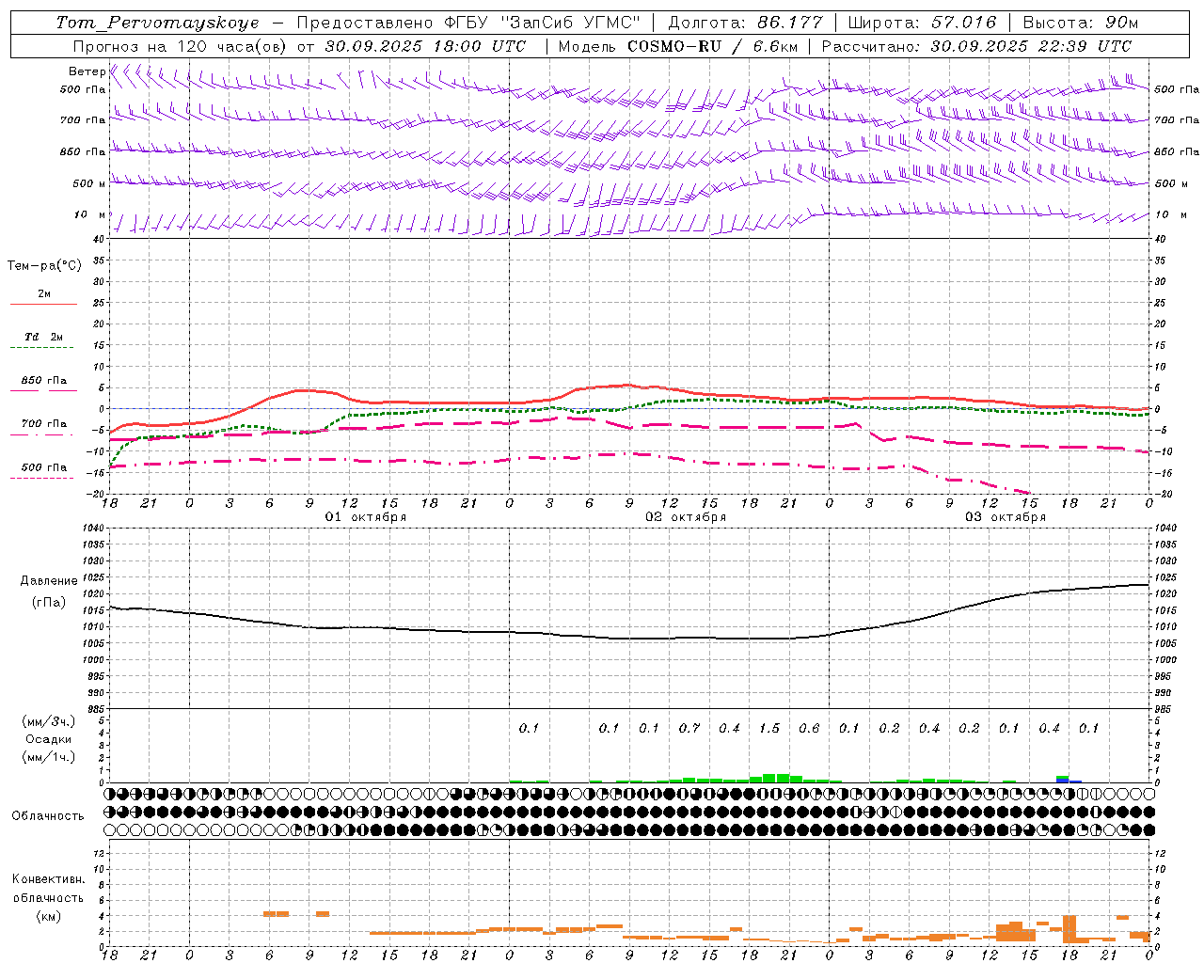Click the 01 октября date label
The height and width of the screenshot is (963, 1204).
coord(366,517)
